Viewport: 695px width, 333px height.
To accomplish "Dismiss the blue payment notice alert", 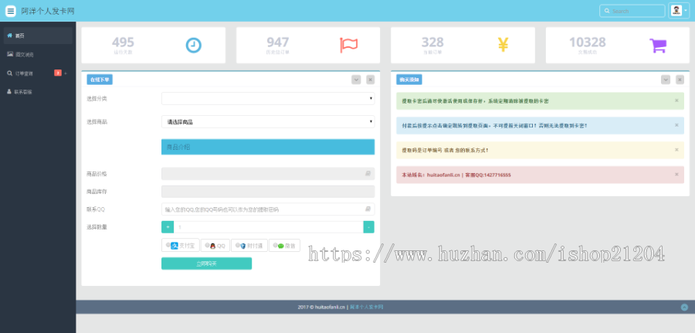I will click(x=676, y=125).
